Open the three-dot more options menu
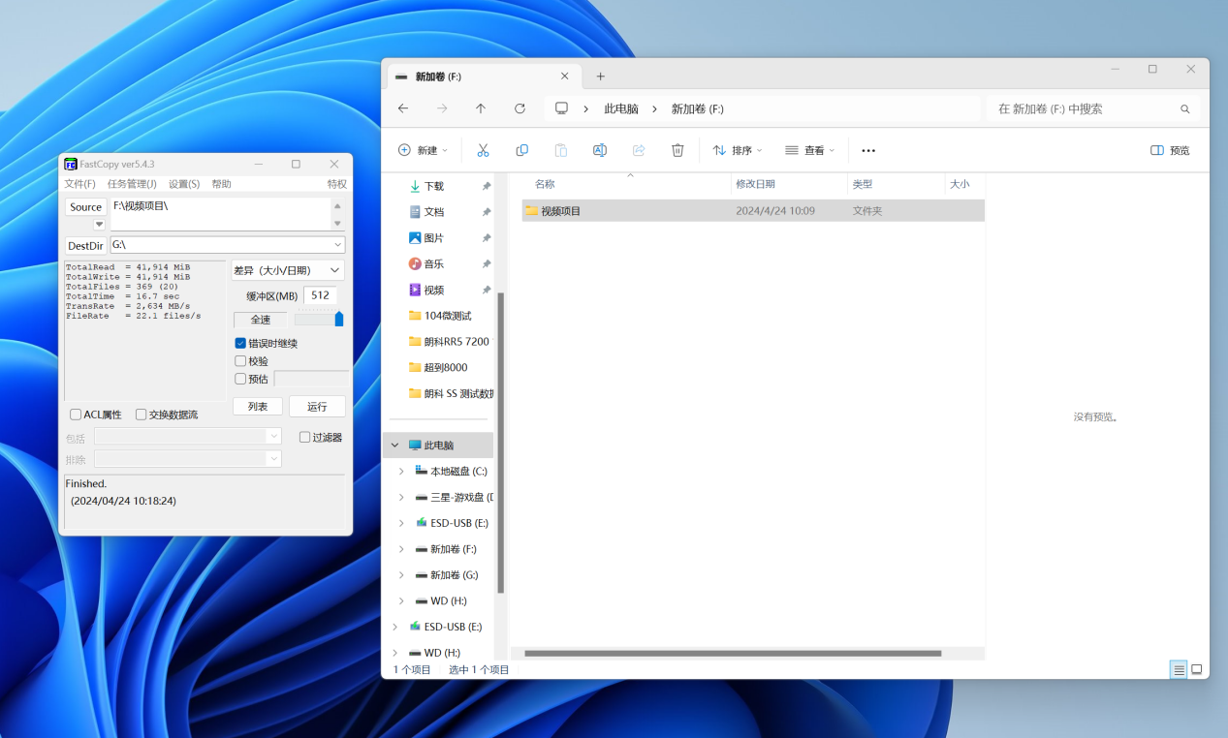The width and height of the screenshot is (1228, 738). (x=868, y=150)
